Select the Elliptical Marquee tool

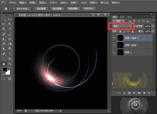click(4, 19)
